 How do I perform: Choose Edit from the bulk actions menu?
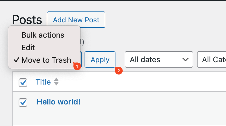point(28,47)
